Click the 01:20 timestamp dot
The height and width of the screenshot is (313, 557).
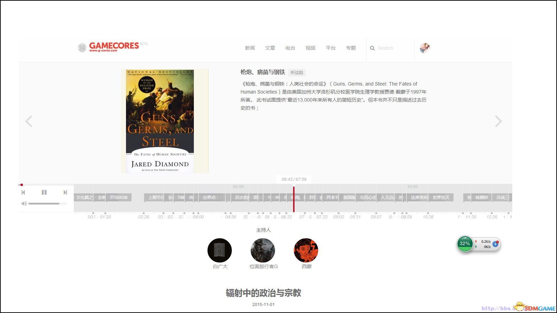pyautogui.click(x=105, y=213)
